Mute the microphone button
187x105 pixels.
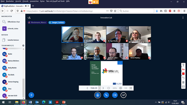[97, 95]
